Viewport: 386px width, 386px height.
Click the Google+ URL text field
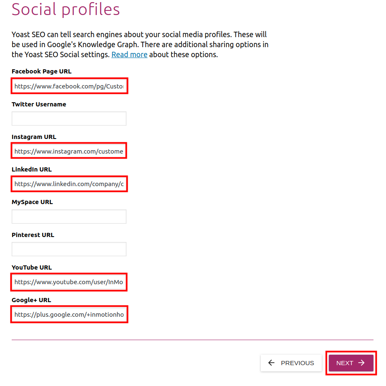69,315
